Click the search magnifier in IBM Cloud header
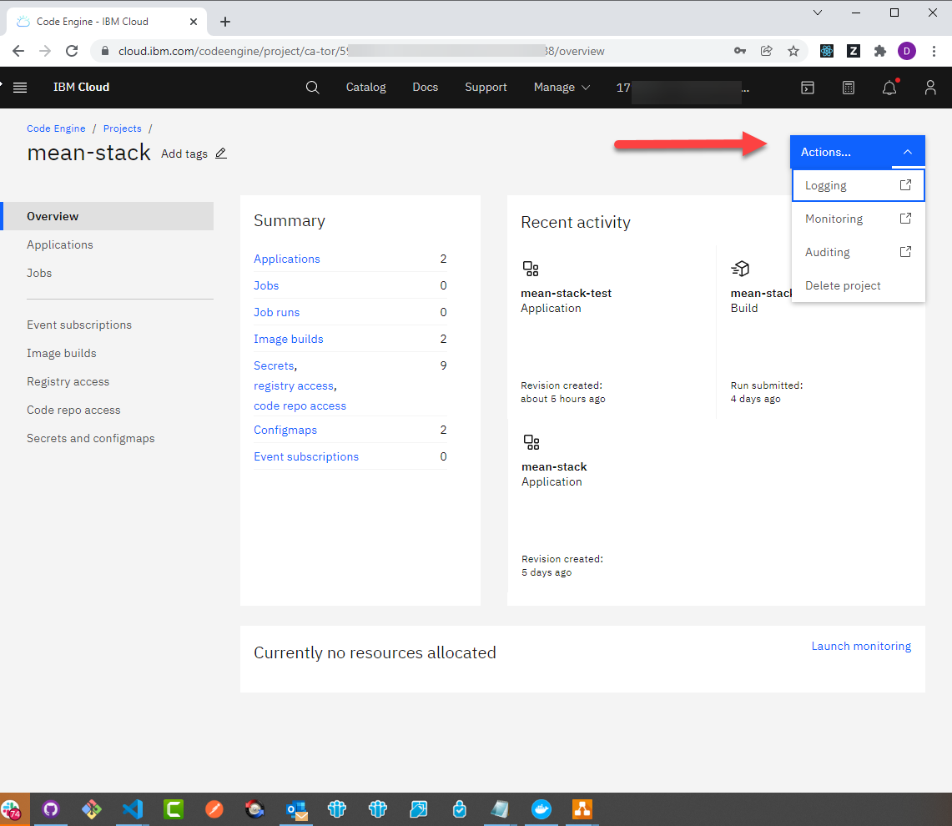The width and height of the screenshot is (952, 826). coord(312,88)
